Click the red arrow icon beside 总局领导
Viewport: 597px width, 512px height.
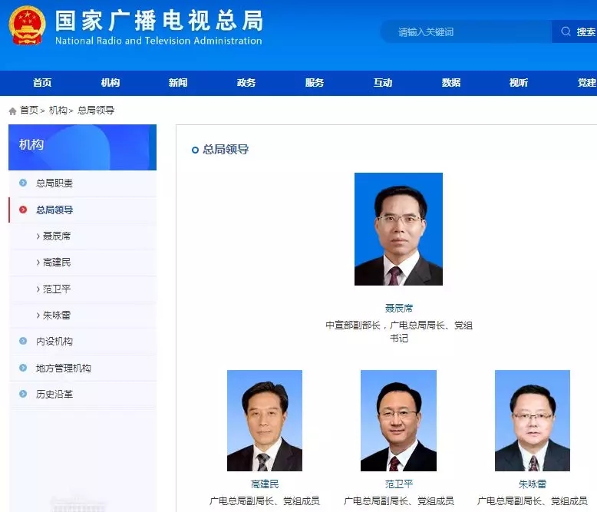click(x=23, y=210)
